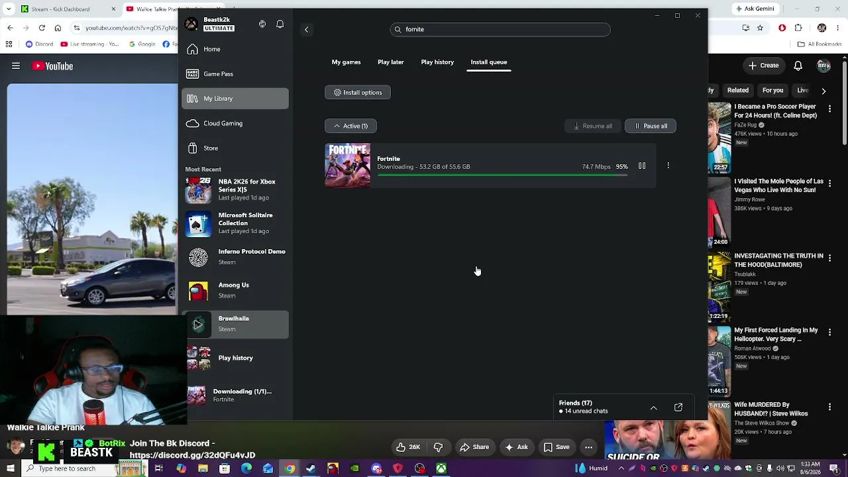Dislike the YouTube video
This screenshot has width=848, height=477.
point(438,447)
